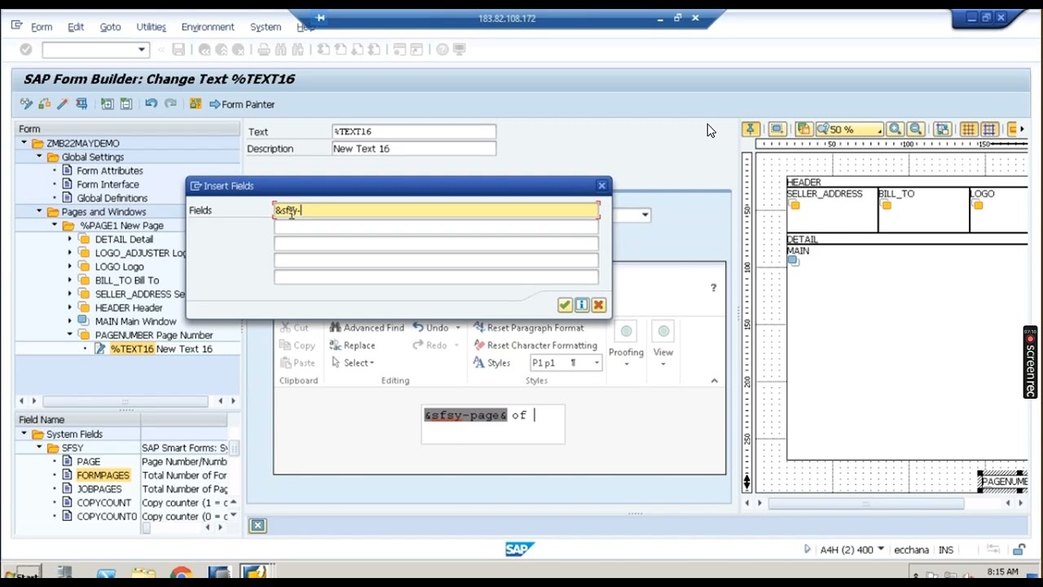
Task: Open the Proofing options
Action: pos(626,346)
